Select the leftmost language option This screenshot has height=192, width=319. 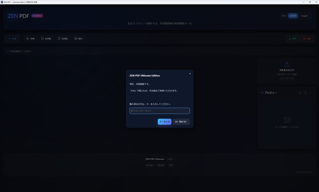point(283,16)
